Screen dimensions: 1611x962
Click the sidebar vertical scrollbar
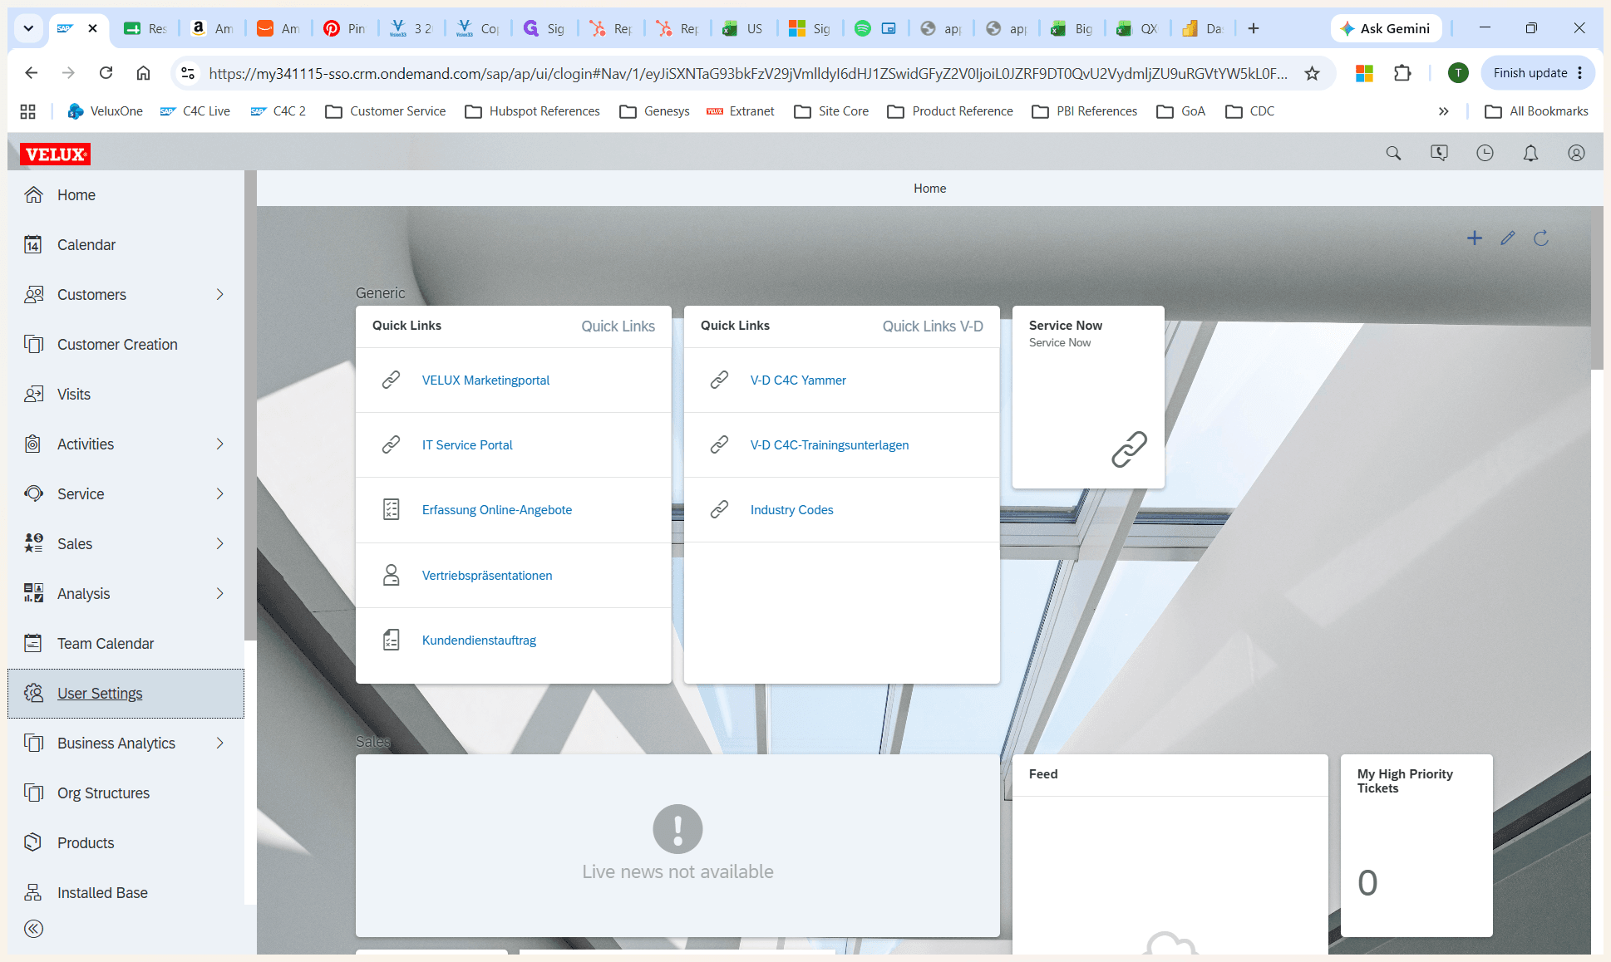pyautogui.click(x=250, y=406)
